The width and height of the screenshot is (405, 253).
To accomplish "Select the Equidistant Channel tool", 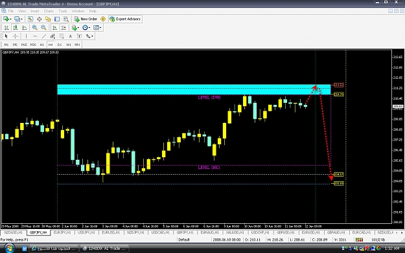I will point(52,36).
